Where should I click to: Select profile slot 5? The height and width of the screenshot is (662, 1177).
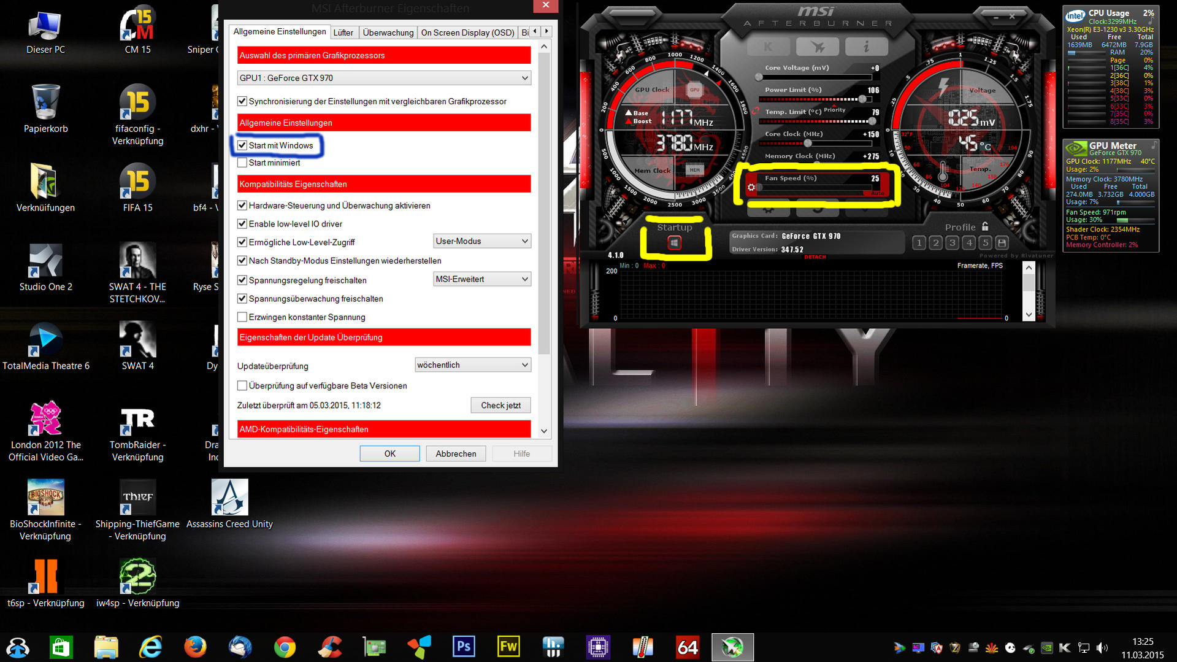985,243
